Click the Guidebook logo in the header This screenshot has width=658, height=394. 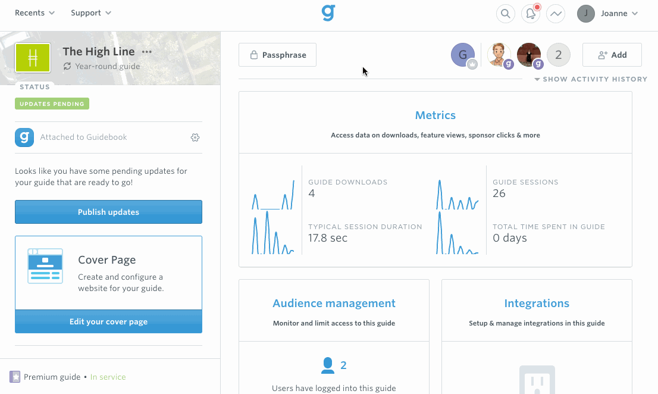tap(328, 12)
